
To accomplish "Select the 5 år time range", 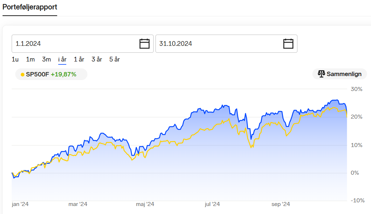I will 115,59.
